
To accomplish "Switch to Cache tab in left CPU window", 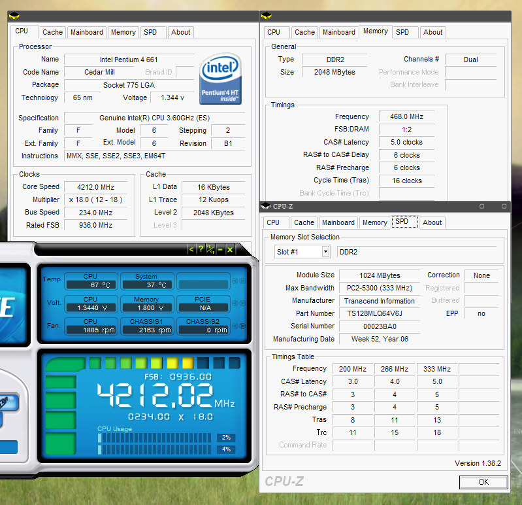I will [52, 32].
